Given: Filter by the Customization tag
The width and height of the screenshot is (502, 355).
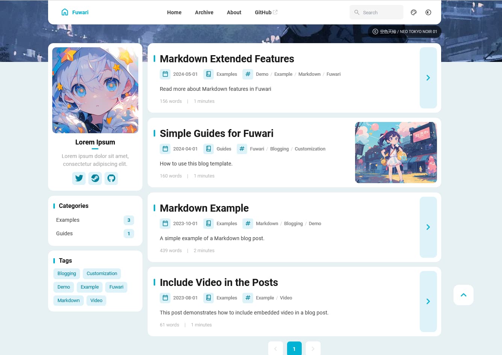Looking at the screenshot, I should (102, 274).
